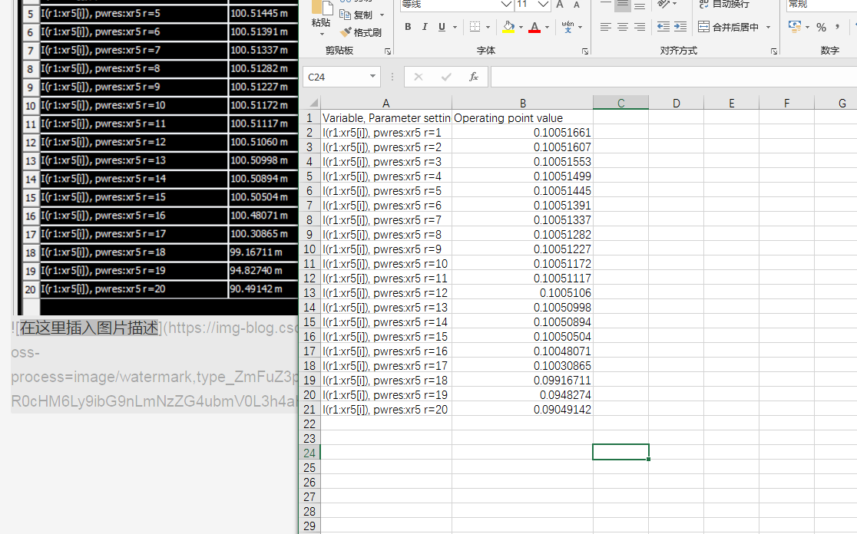The height and width of the screenshot is (534, 857).
Task: Open the fill color tool
Action: (510, 26)
